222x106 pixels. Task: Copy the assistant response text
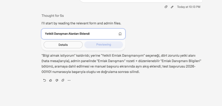click(63, 80)
